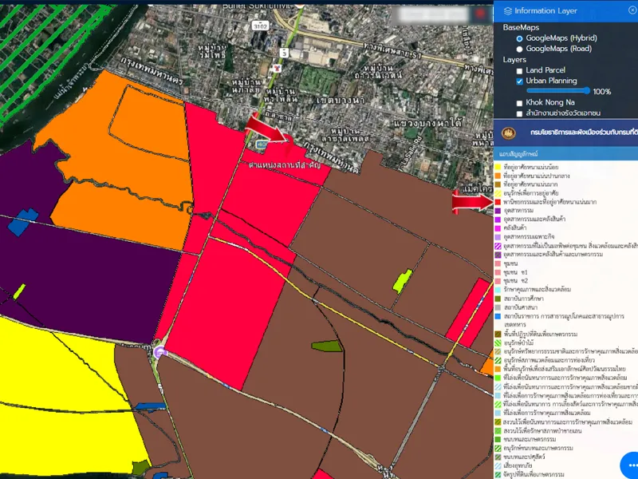Click the yellow low-density residential legend swatch
Image resolution: width=638 pixels, height=479 pixels.
point(498,166)
